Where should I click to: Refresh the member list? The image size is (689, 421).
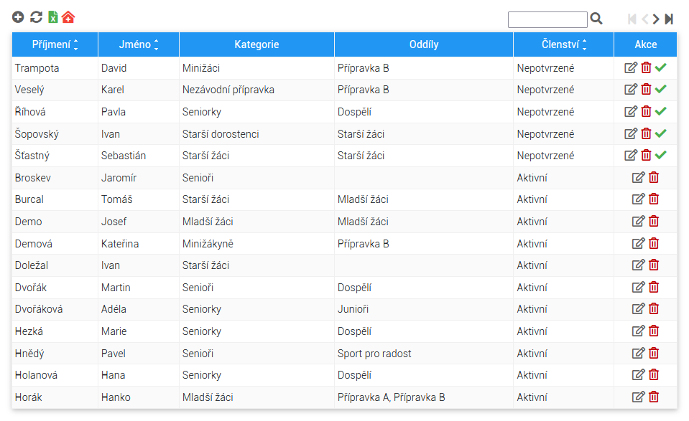(36, 17)
